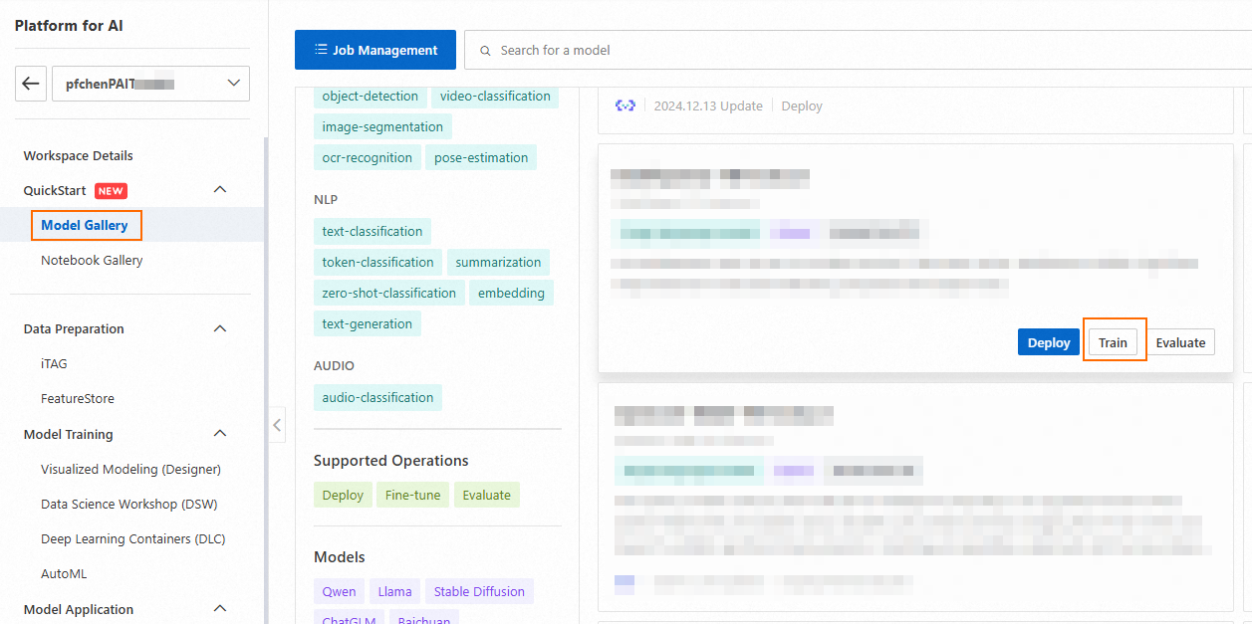Collapse the QuickStart section
Viewport: 1252px width, 624px height.
(x=221, y=190)
